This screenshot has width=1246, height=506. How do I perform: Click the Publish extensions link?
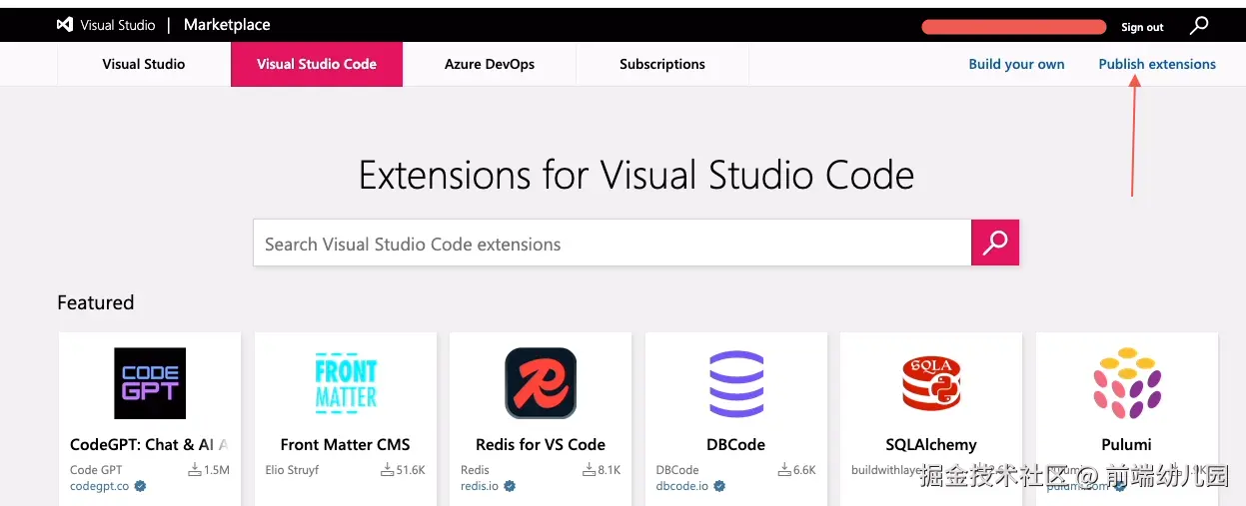point(1157,64)
